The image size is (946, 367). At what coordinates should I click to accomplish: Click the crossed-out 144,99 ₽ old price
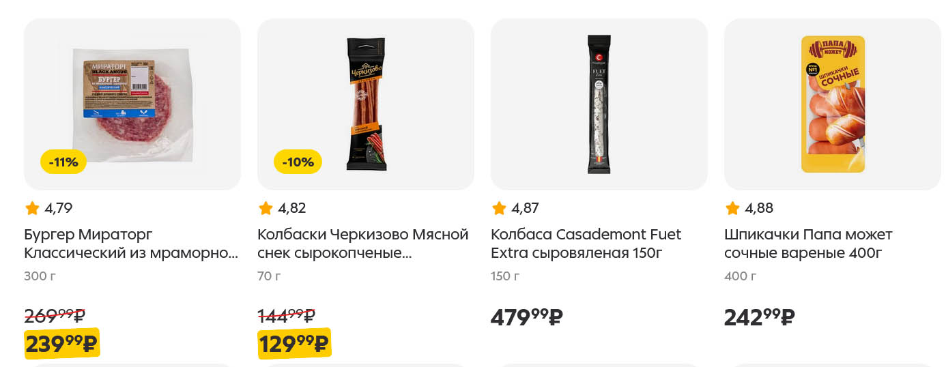[287, 316]
